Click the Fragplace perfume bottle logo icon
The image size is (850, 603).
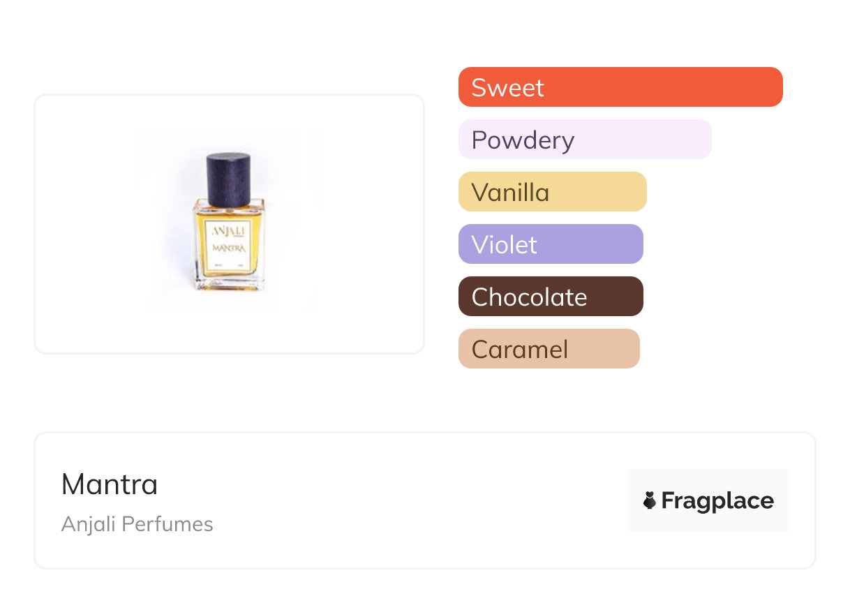coord(650,500)
